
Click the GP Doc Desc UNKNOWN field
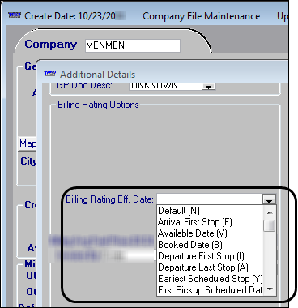(166, 87)
